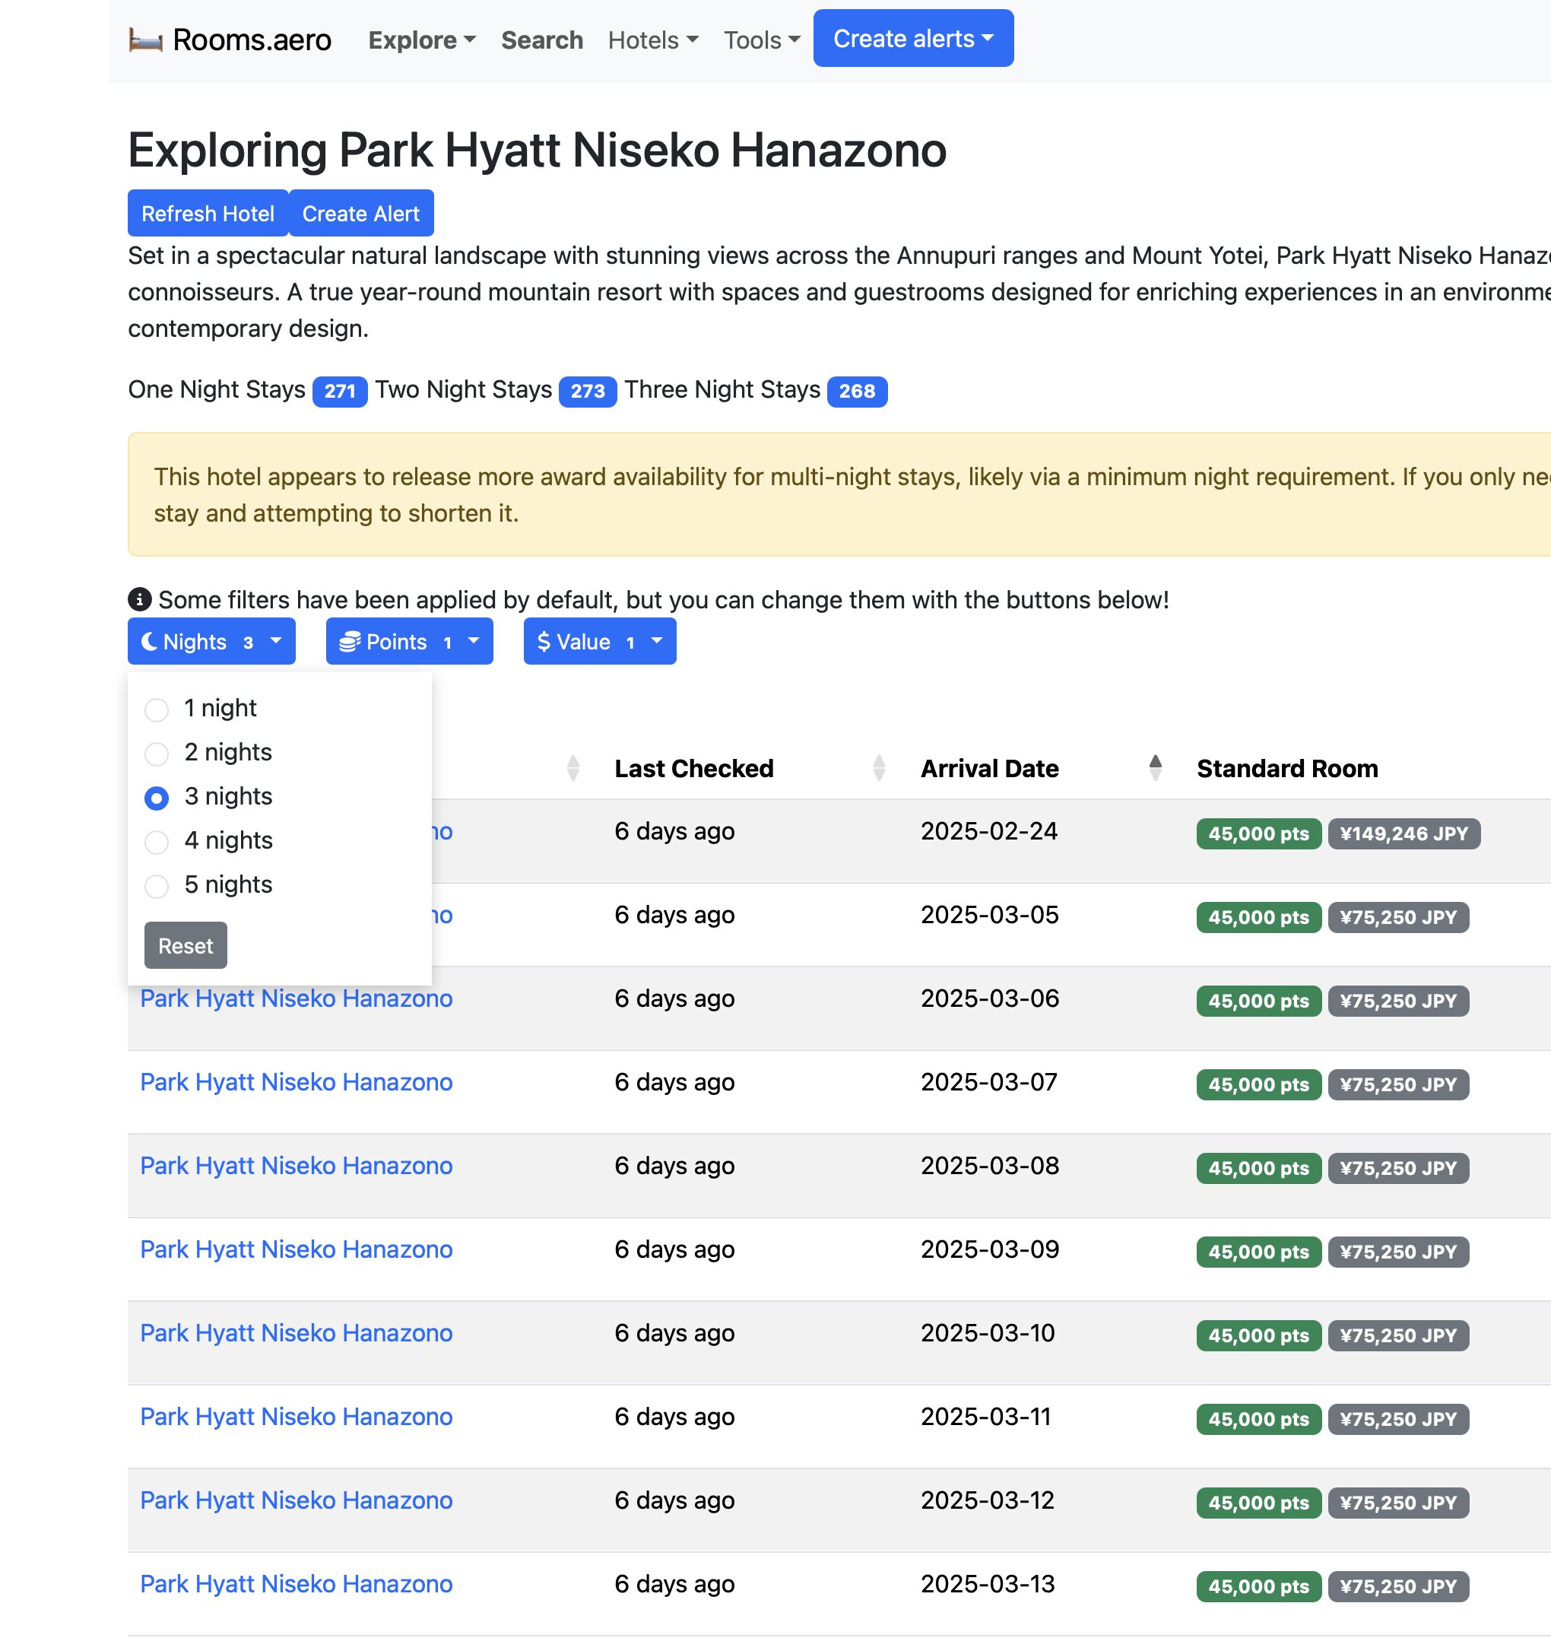Expand the Tools menu
Image resolution: width=1551 pixels, height=1638 pixels.
point(762,40)
